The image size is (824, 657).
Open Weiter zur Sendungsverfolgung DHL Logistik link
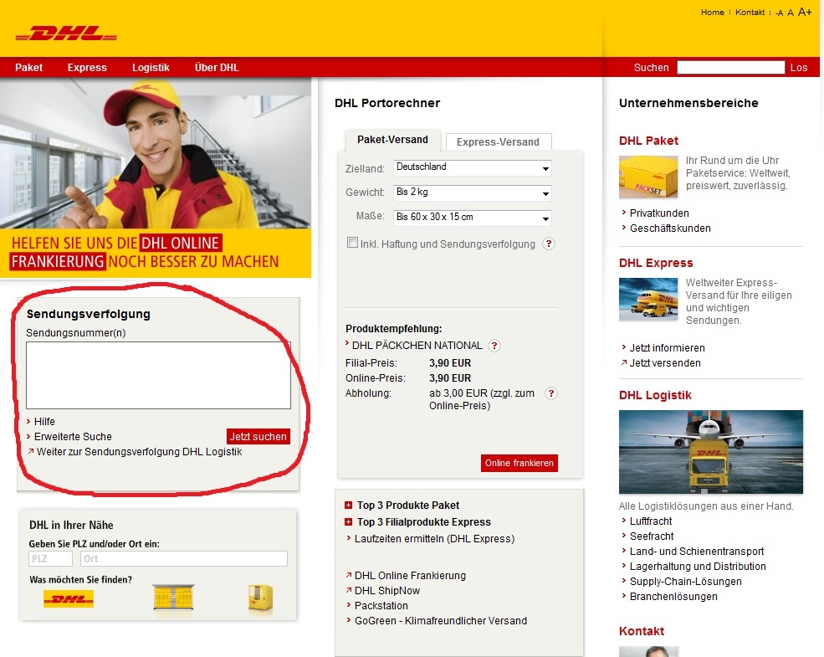[x=139, y=452]
